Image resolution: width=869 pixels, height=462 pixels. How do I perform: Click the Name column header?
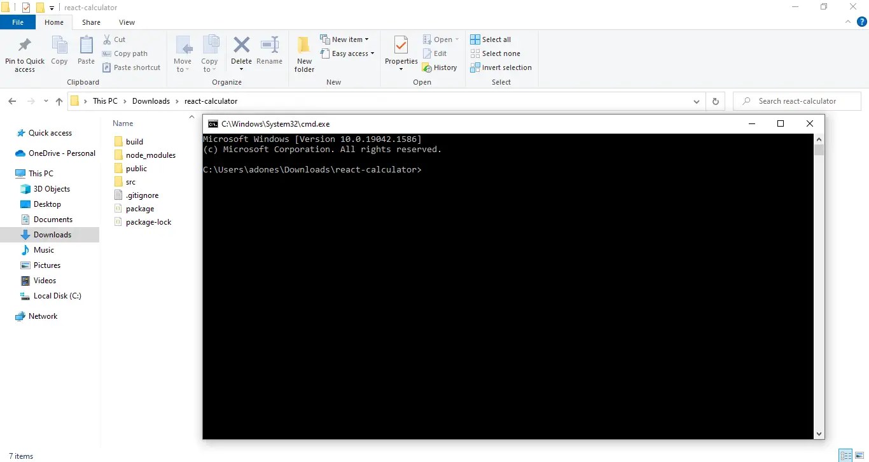[x=123, y=123]
